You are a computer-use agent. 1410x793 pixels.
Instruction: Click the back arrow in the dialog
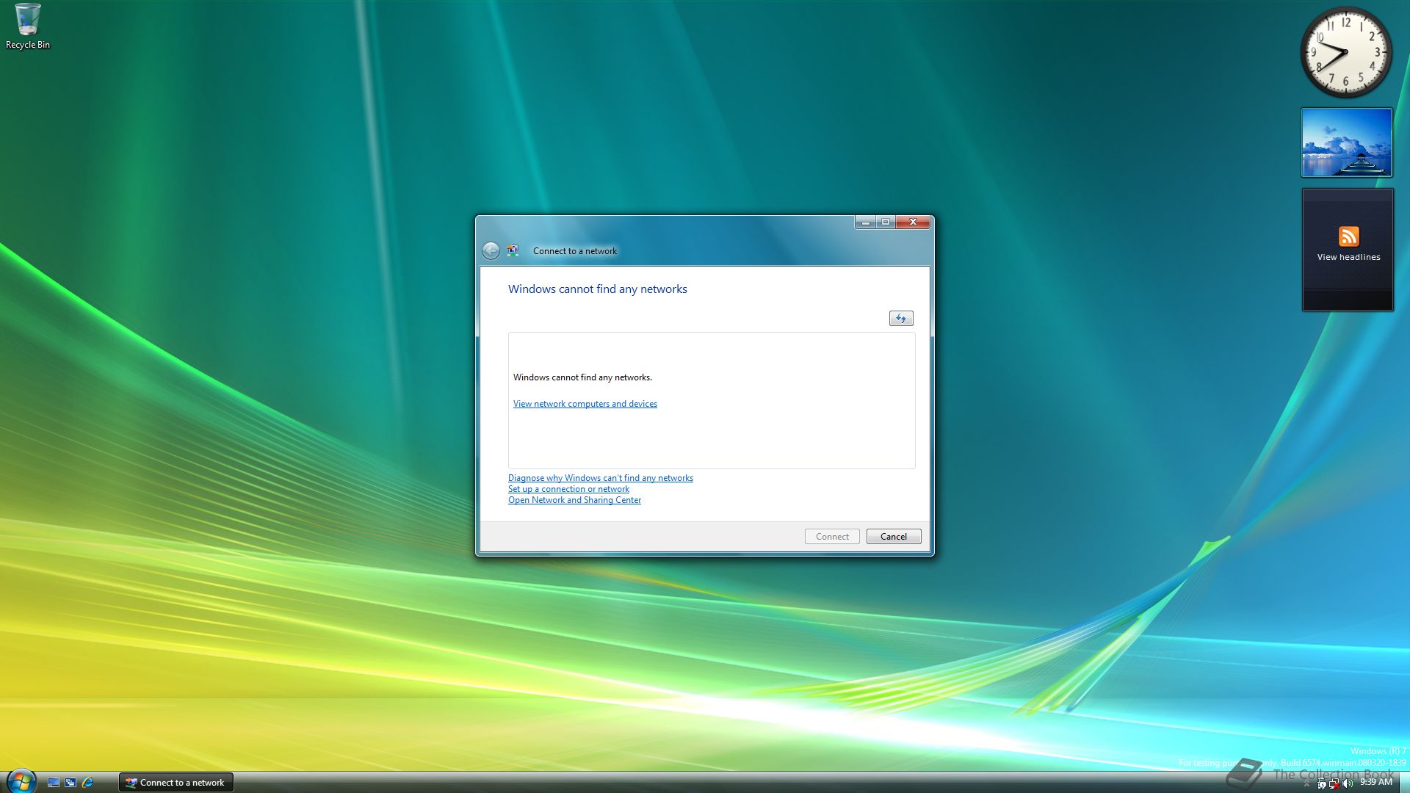pos(491,251)
